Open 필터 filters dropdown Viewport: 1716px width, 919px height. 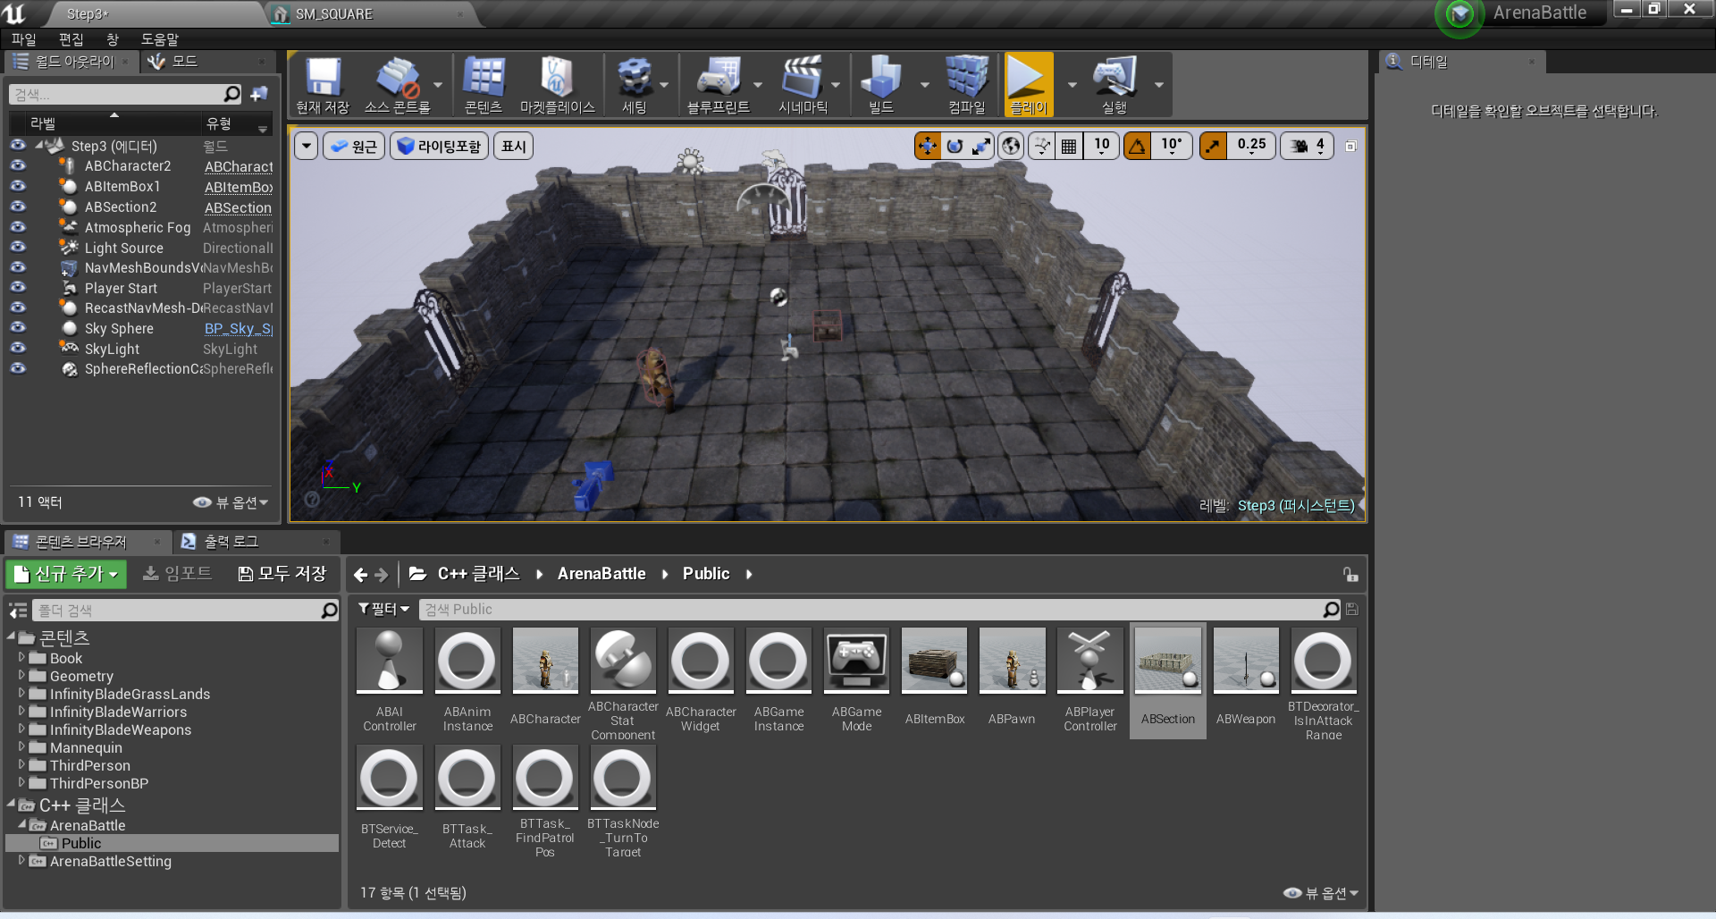[383, 609]
